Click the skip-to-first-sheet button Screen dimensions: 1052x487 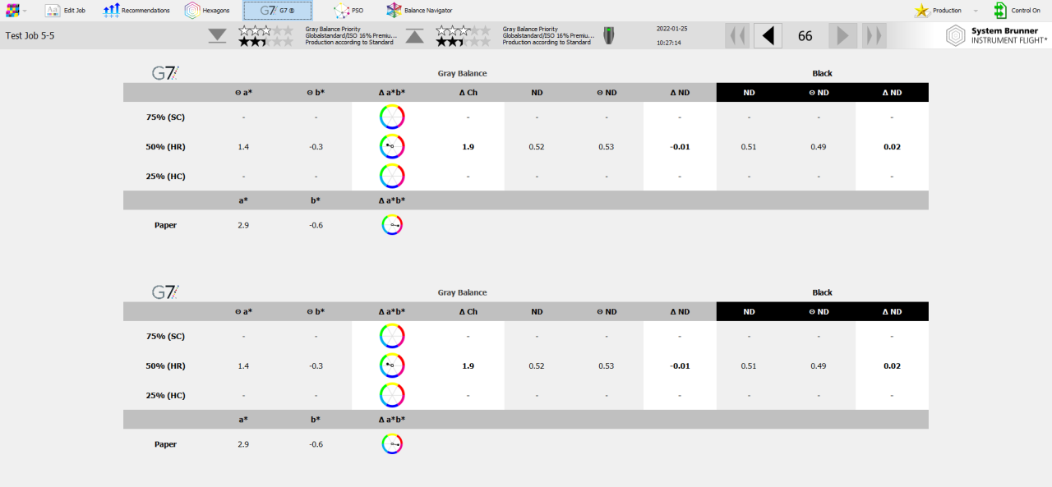coord(737,35)
